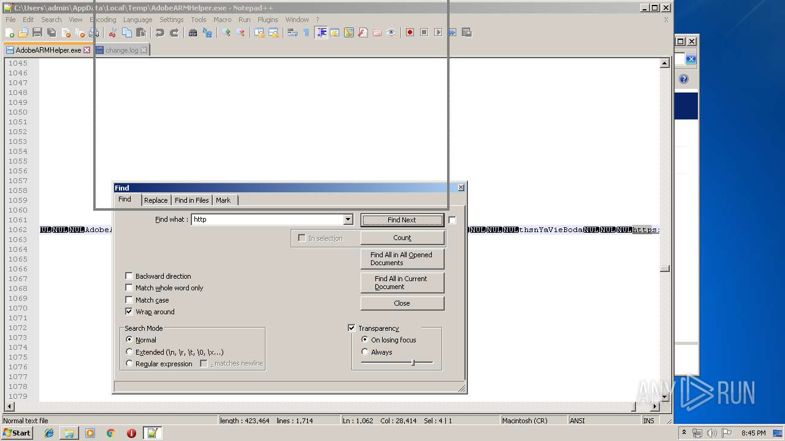Toggle Show All Characters (pilcrow) icon
This screenshot has height=441, width=785.
pos(307,32)
